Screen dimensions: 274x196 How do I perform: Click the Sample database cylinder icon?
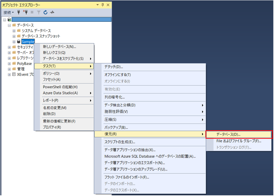pyautogui.click(x=19, y=42)
